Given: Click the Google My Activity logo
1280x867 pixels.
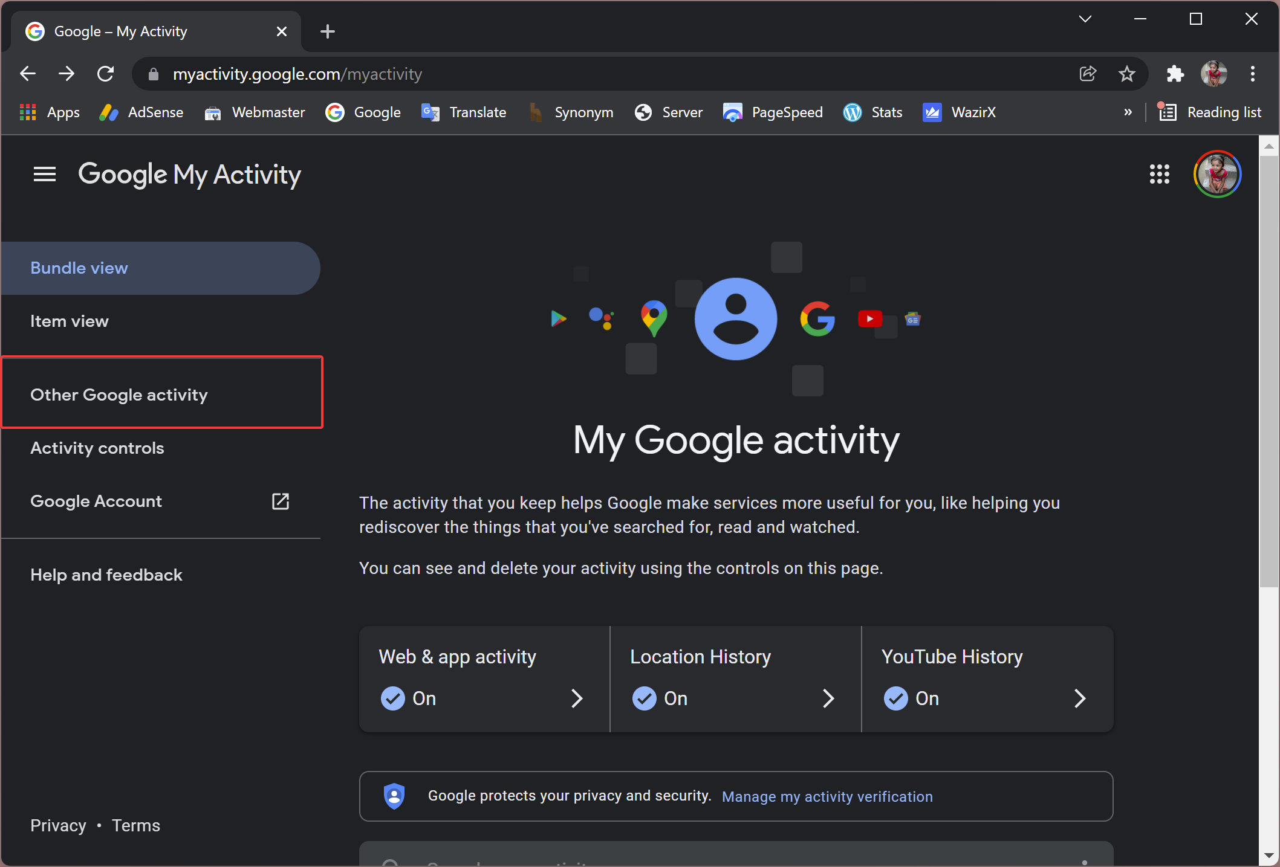Looking at the screenshot, I should click(189, 175).
